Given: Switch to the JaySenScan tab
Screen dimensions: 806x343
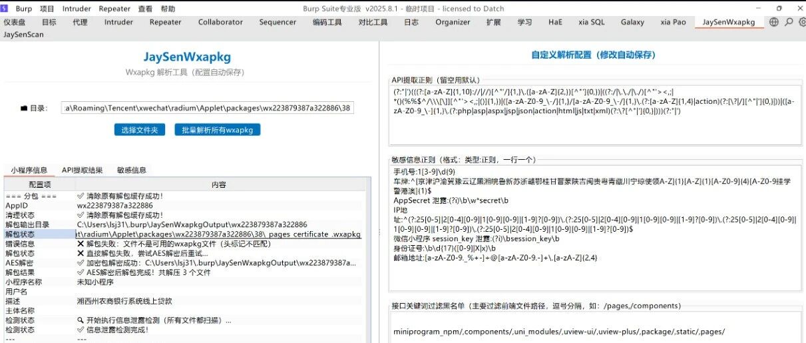Looking at the screenshot, I should point(23,34).
